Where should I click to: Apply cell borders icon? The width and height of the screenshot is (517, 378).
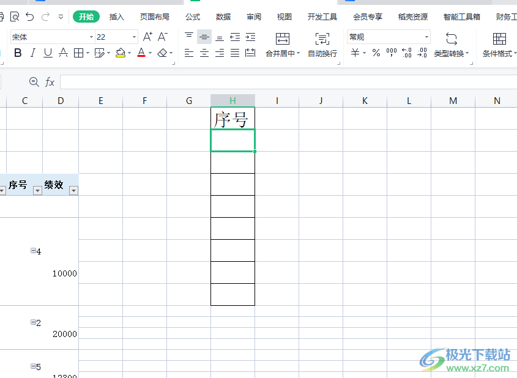(x=78, y=53)
